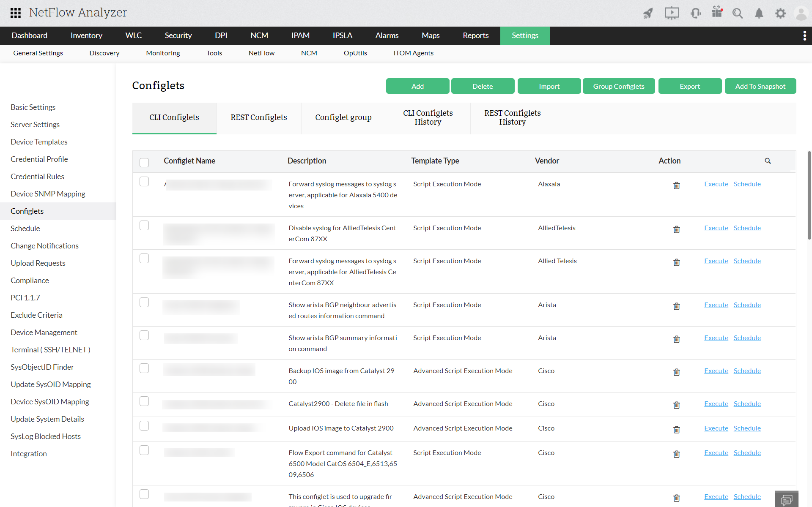Click the Group Configlets button
This screenshot has width=812, height=507.
618,86
